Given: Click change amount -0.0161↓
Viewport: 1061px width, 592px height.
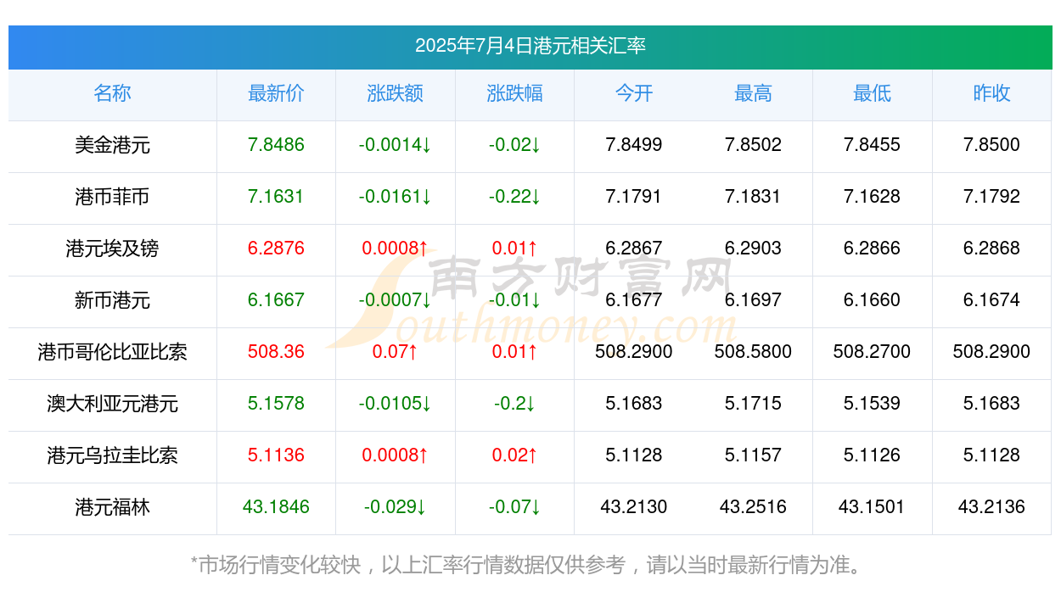Looking at the screenshot, I should (x=396, y=197).
